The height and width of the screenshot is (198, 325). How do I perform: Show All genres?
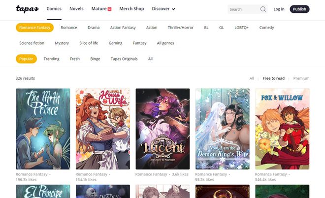click(165, 43)
